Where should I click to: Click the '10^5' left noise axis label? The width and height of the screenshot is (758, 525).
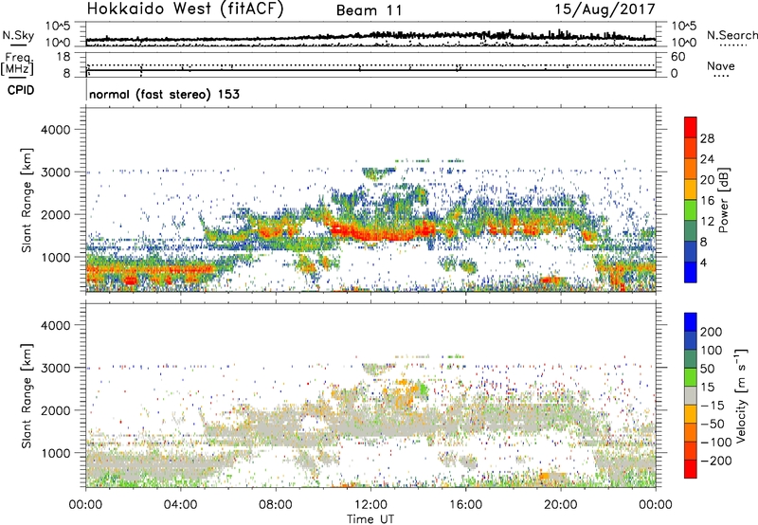tap(58, 26)
